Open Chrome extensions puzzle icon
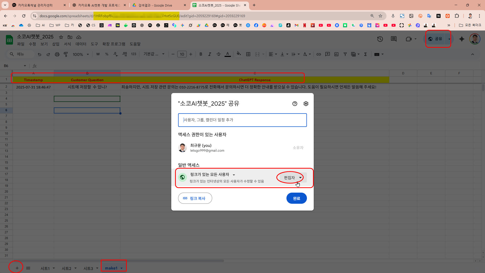Viewport: 485px width, 273px height. (x=457, y=16)
